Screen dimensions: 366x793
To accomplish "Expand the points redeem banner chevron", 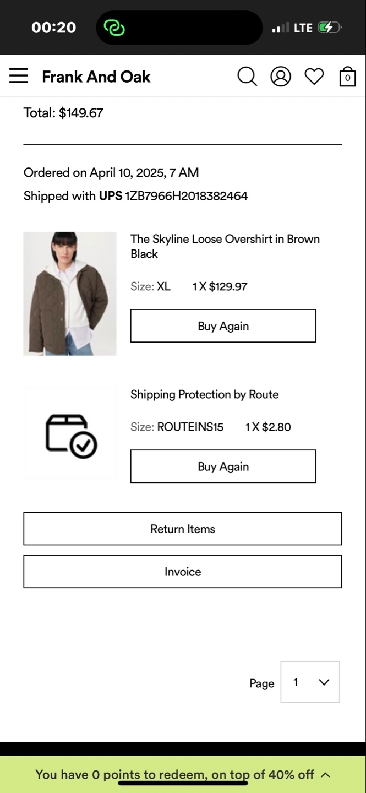I will pos(325,775).
